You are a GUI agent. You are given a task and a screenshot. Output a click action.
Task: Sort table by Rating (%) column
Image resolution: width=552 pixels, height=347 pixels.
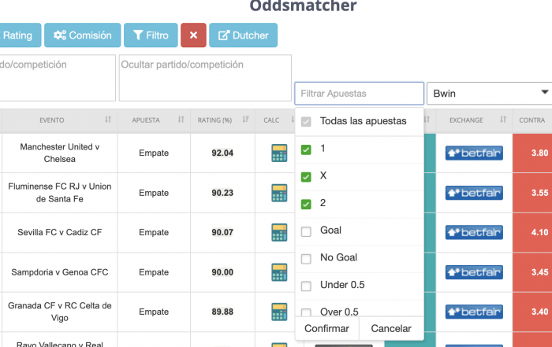pyautogui.click(x=245, y=120)
